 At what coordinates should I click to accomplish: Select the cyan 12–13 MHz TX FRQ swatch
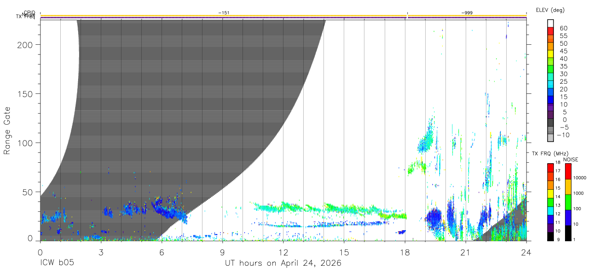pos(550,210)
